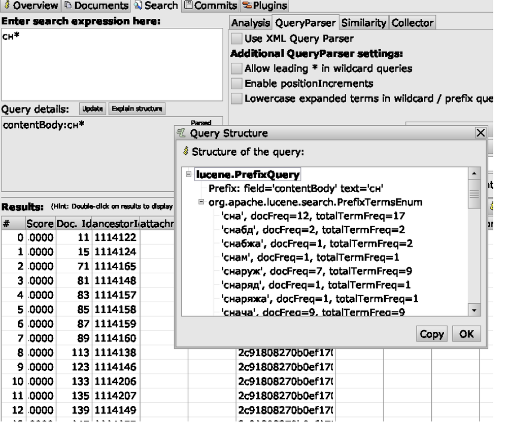Screen dimensions: 507x423
Task: Open the Commits tab
Action: [211, 6]
